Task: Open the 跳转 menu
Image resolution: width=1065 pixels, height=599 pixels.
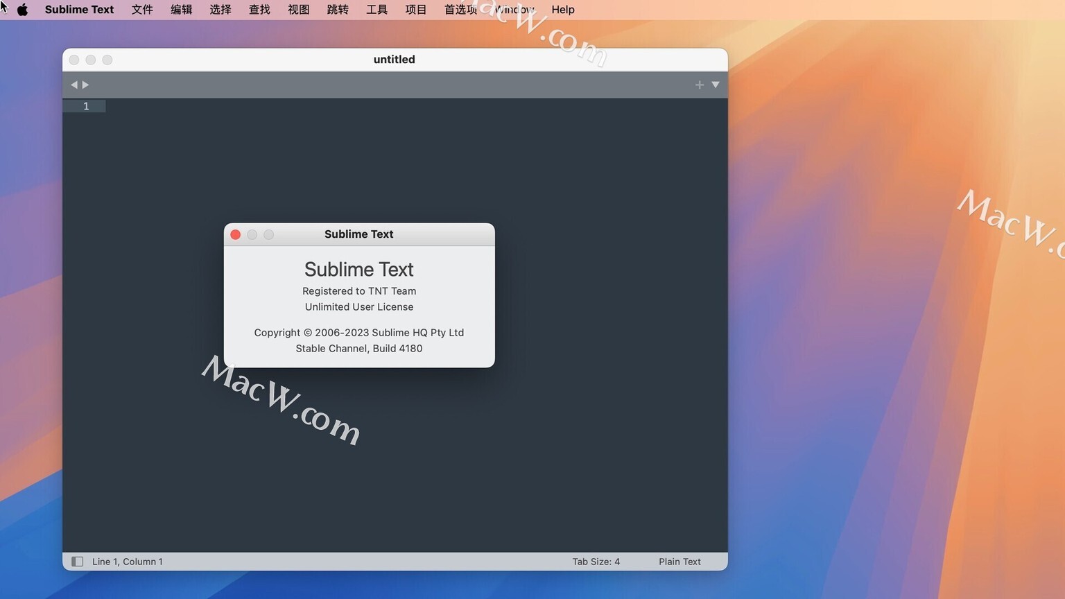Action: [x=338, y=10]
